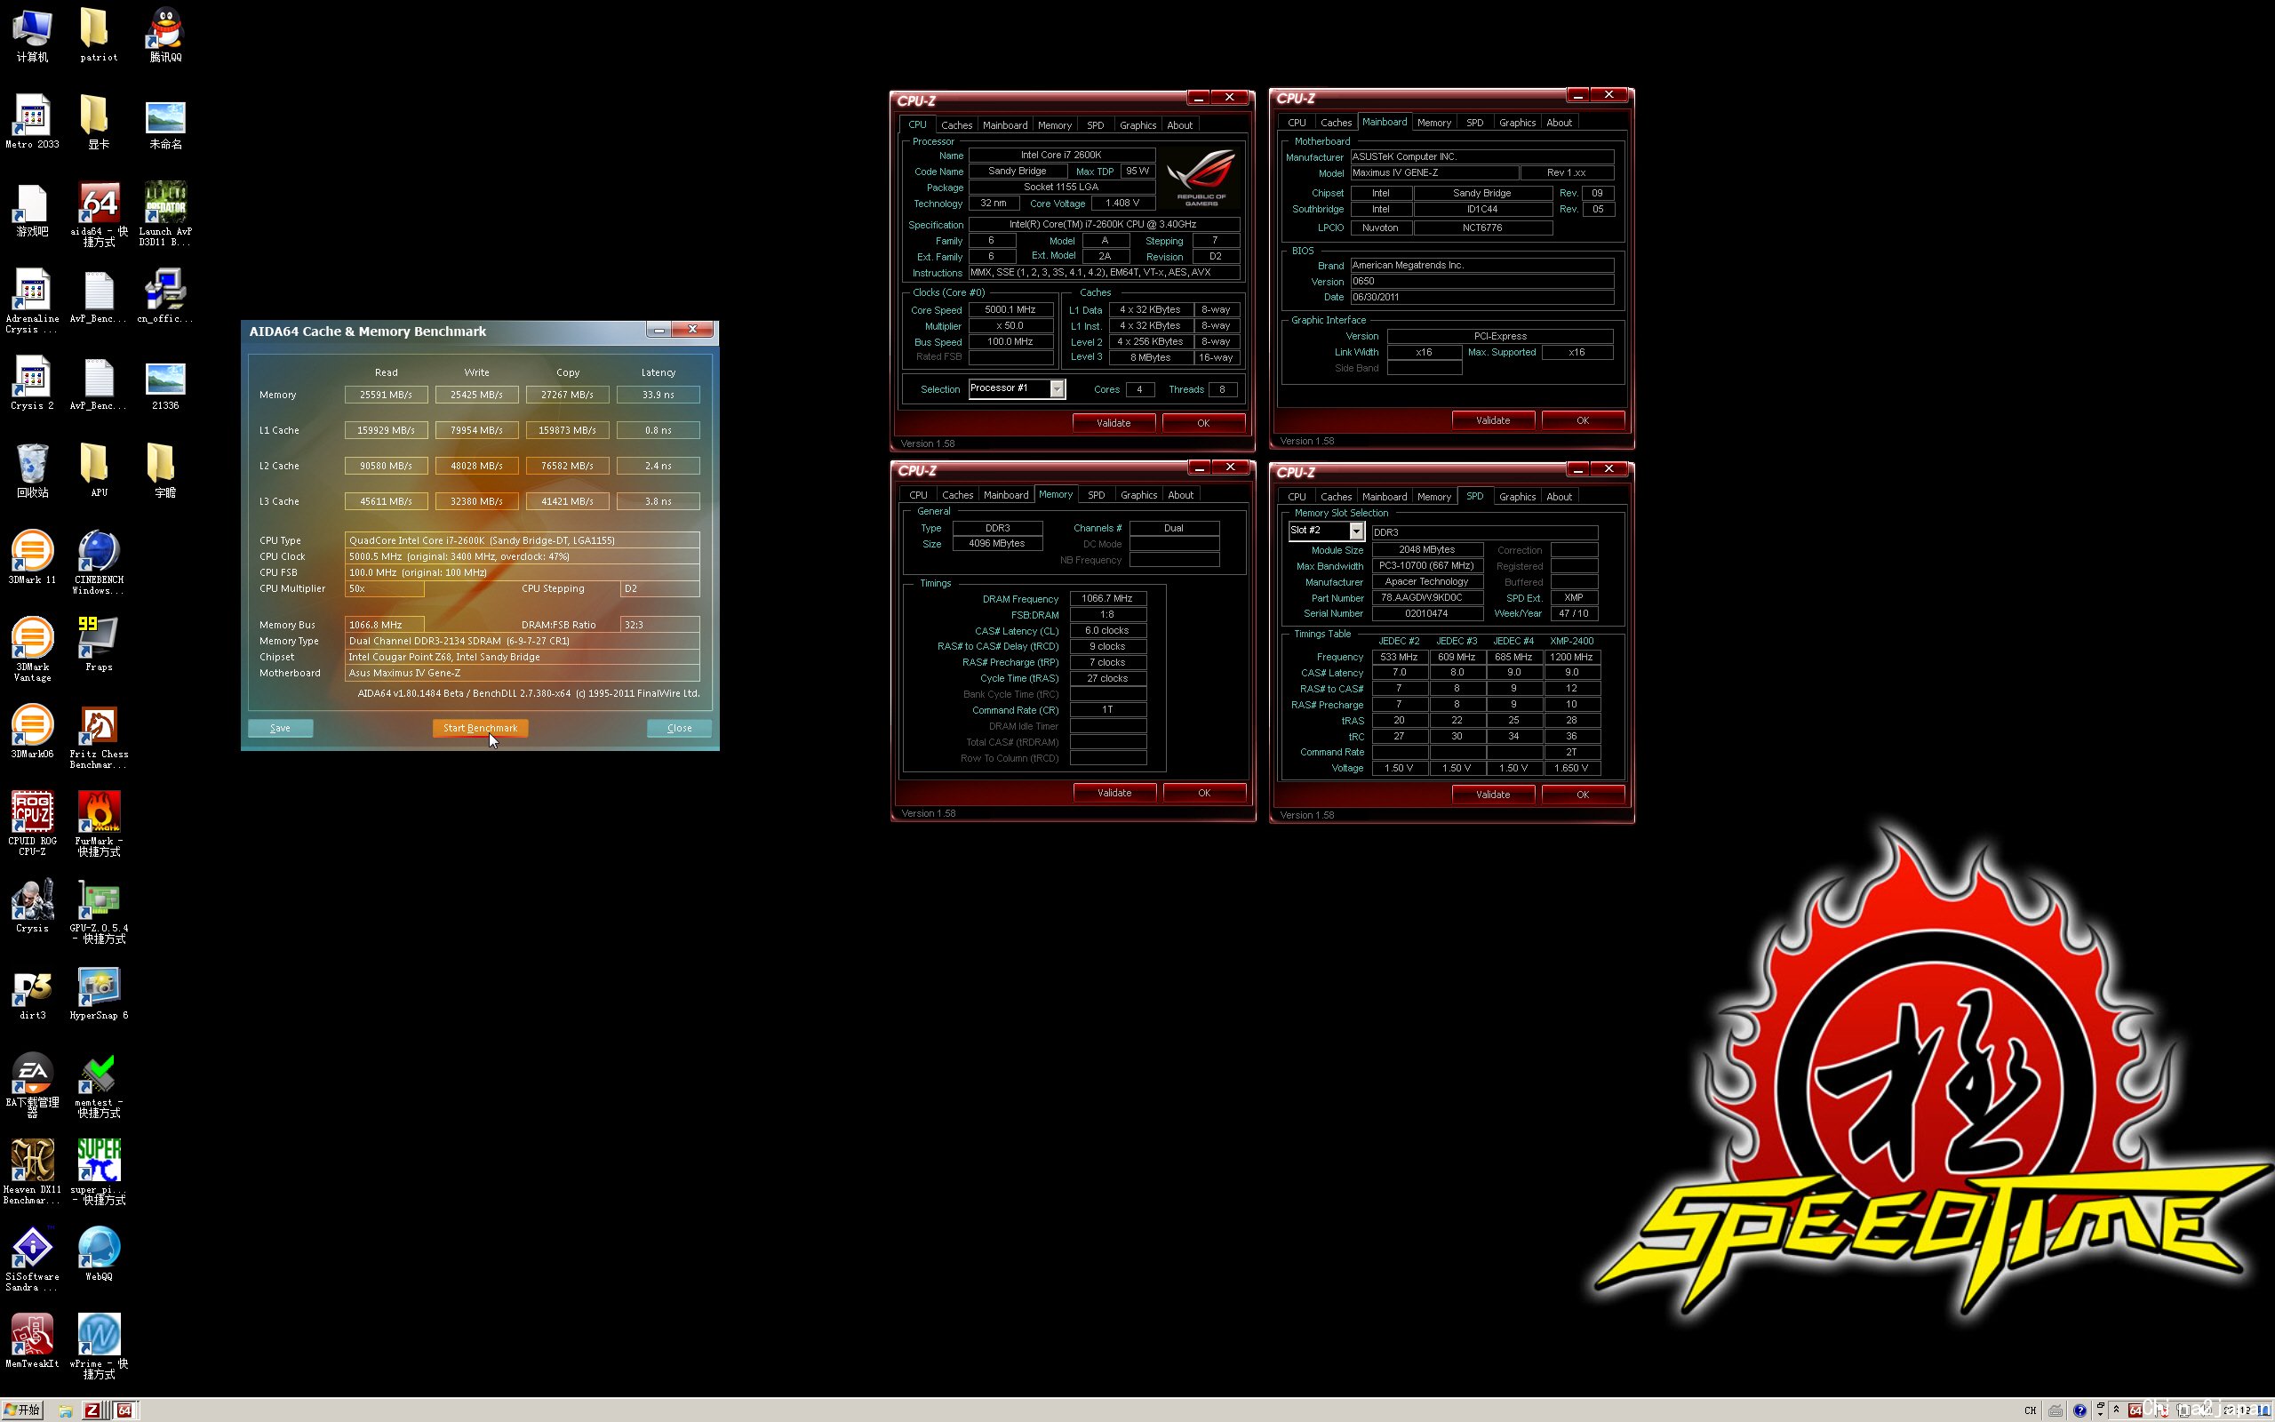This screenshot has width=2275, height=1422.
Task: Launch 3DMark 11 icon
Action: [32, 556]
